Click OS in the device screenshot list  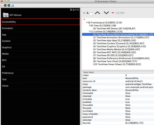[40, 67]
